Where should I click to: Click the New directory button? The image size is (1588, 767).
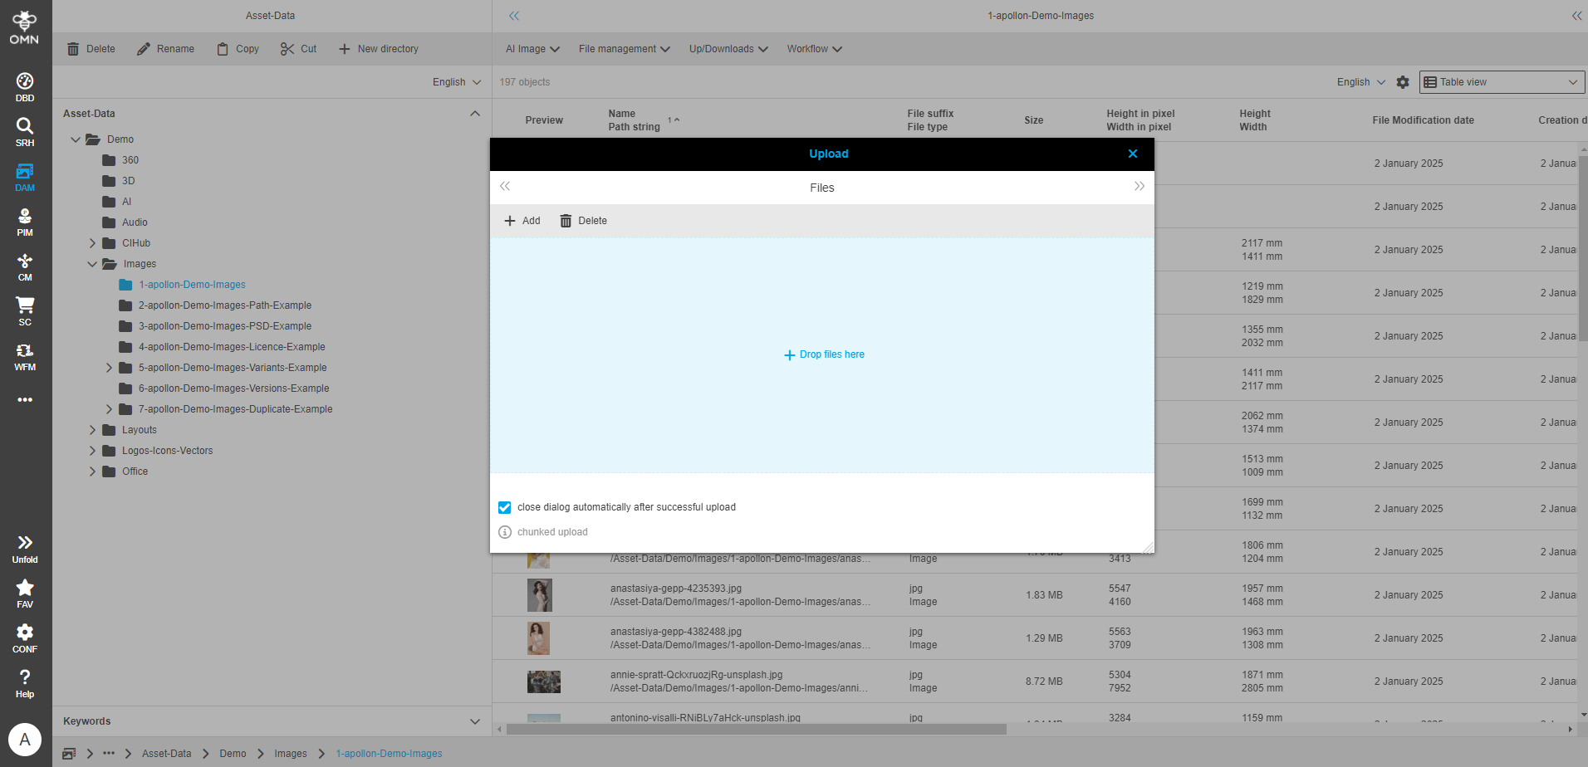pyautogui.click(x=379, y=48)
